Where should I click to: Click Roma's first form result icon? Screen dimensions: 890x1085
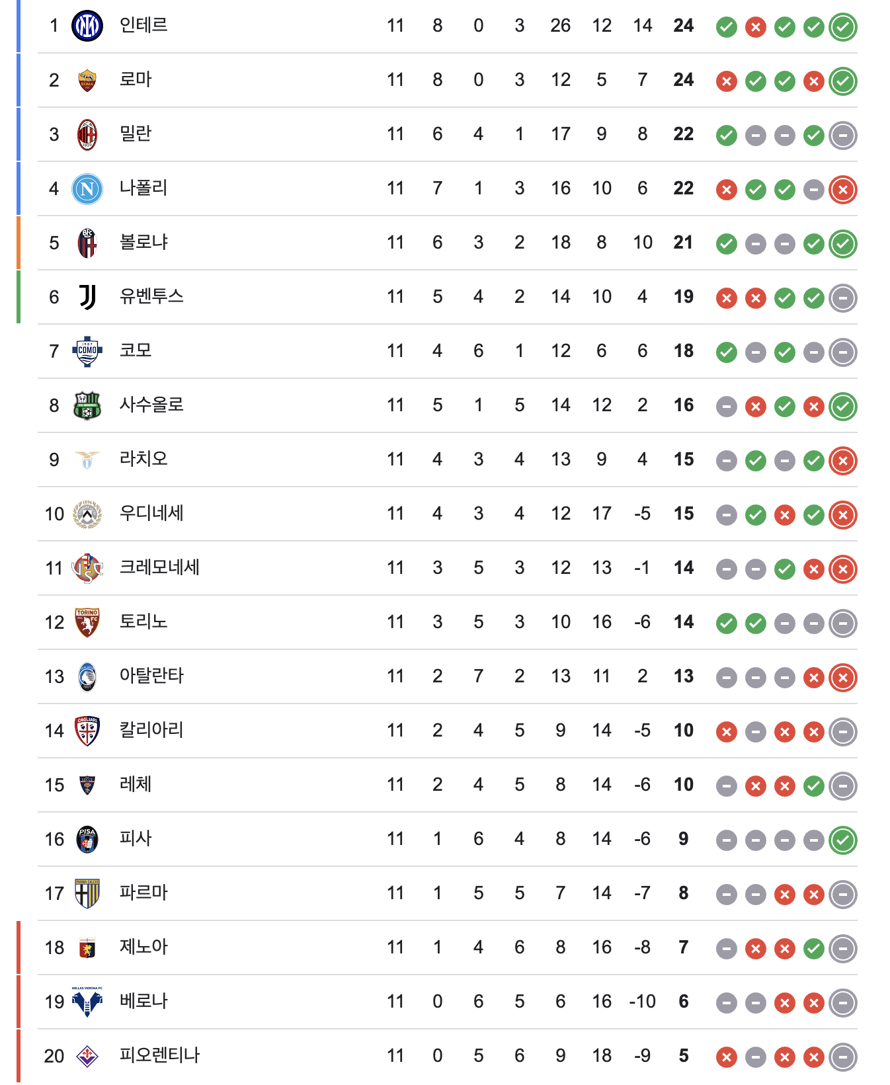[727, 81]
